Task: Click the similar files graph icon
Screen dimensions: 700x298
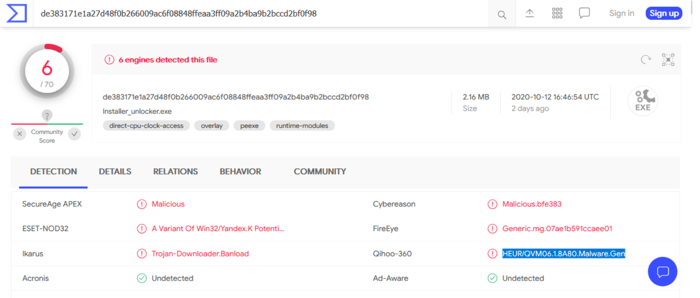Action: tap(668, 59)
